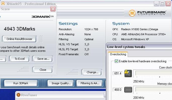Click the core clock slider track
The height and width of the screenshot is (100, 172).
(x=154, y=73)
